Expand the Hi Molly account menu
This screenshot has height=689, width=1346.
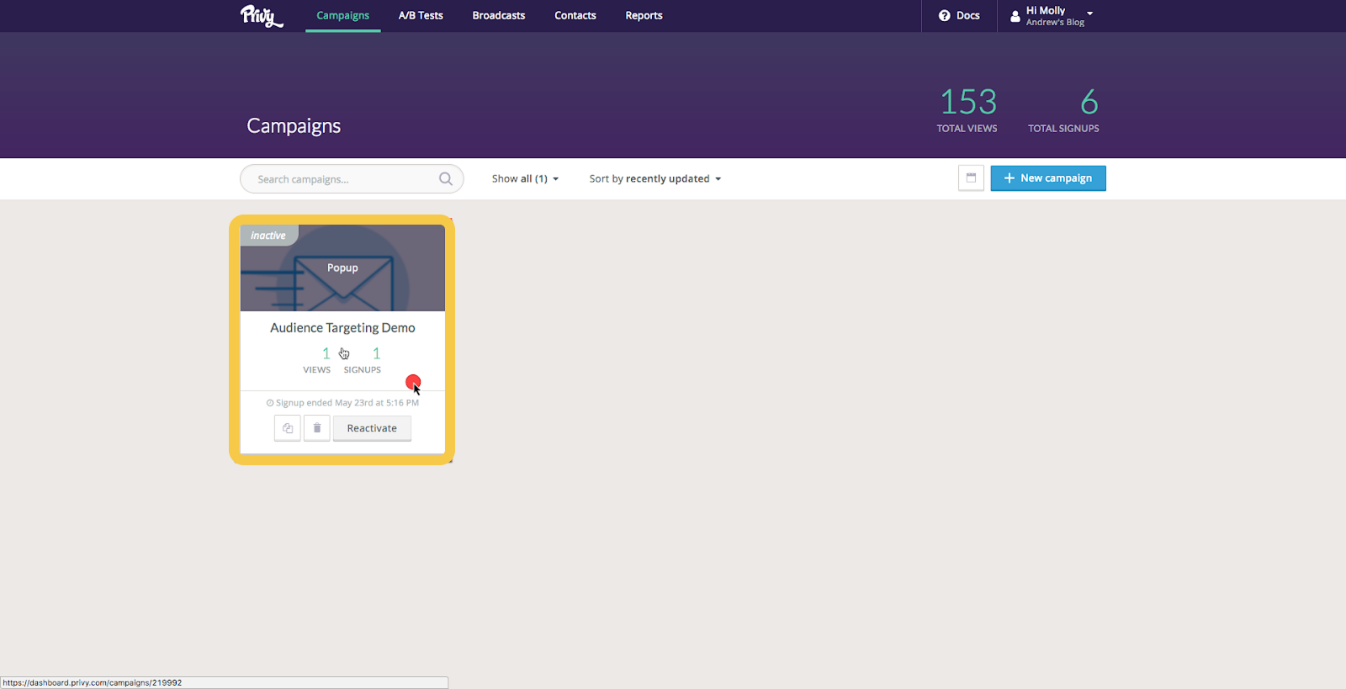point(1089,13)
